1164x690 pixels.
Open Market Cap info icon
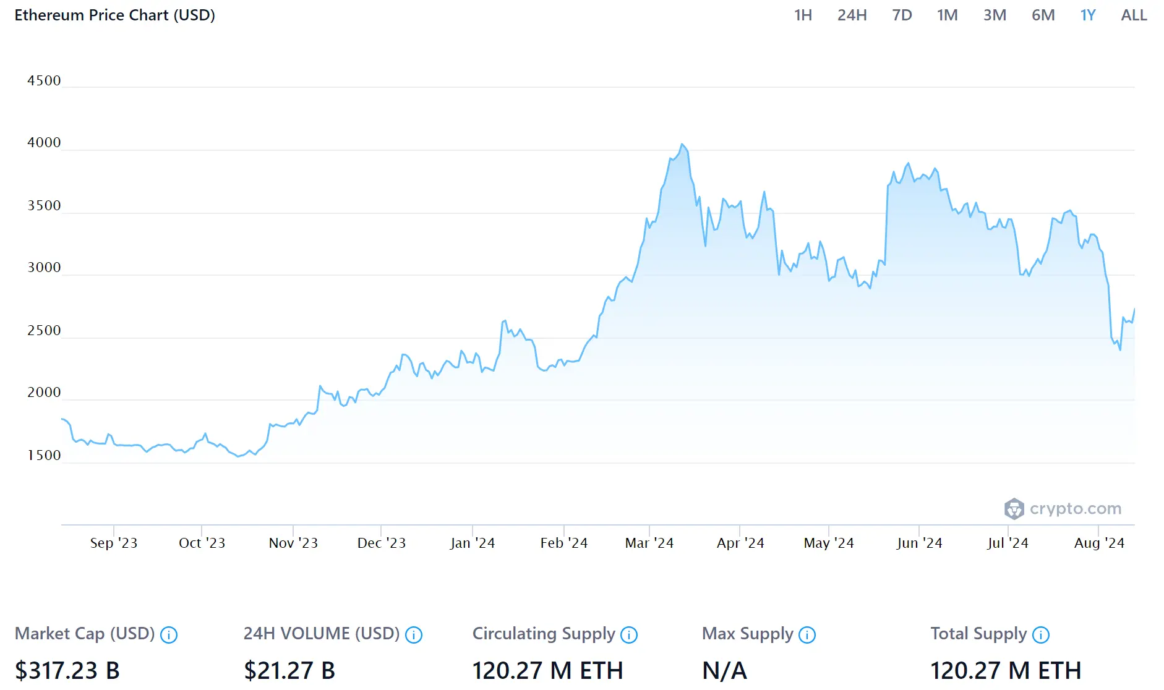coord(169,635)
